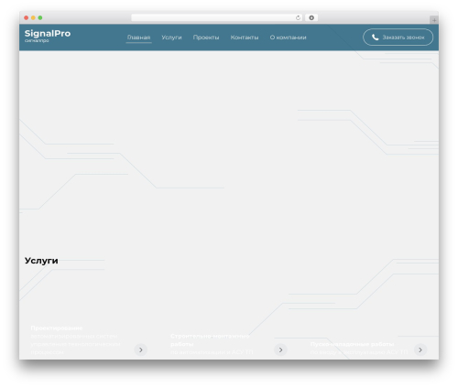Click arrow next to Пуско-наладочные работы
This screenshot has height=387, width=458.
coord(420,349)
